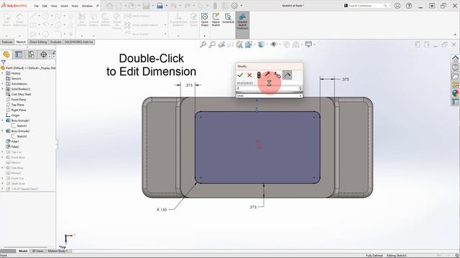Open the FeatureManager Design Tree tab

[6, 54]
